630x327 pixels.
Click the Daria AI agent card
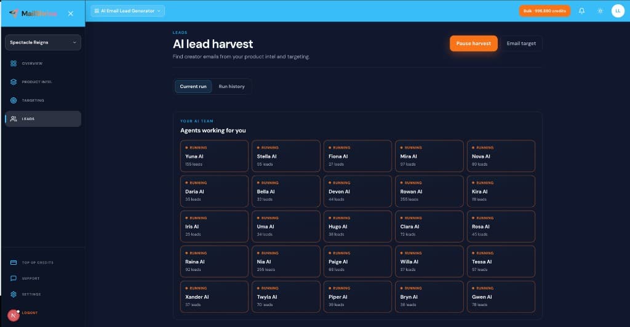pyautogui.click(x=214, y=191)
